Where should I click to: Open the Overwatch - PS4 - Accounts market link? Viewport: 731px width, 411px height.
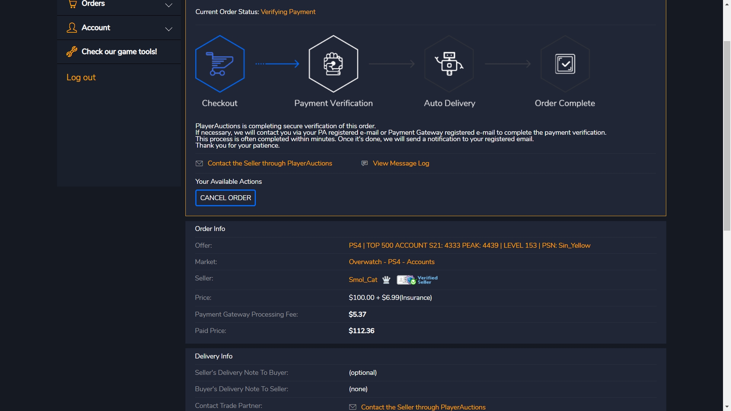coord(391,262)
